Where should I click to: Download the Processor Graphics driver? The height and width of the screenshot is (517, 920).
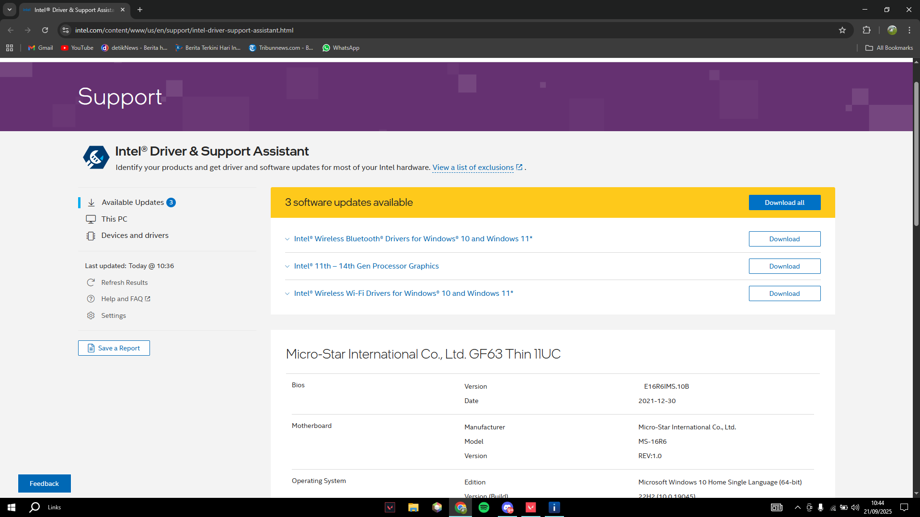[x=784, y=266]
